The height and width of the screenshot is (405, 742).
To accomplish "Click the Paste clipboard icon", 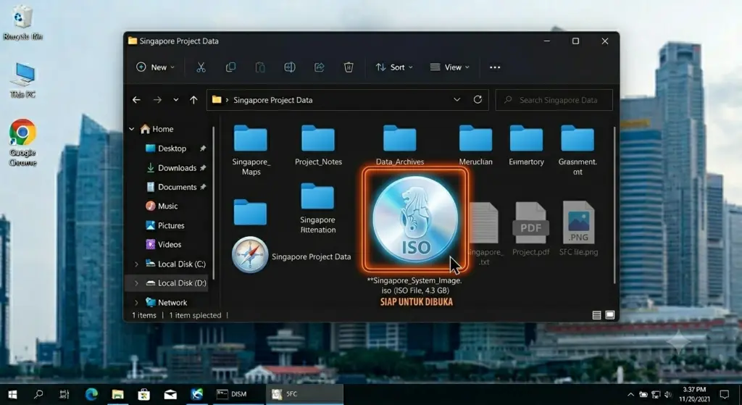I will point(260,67).
